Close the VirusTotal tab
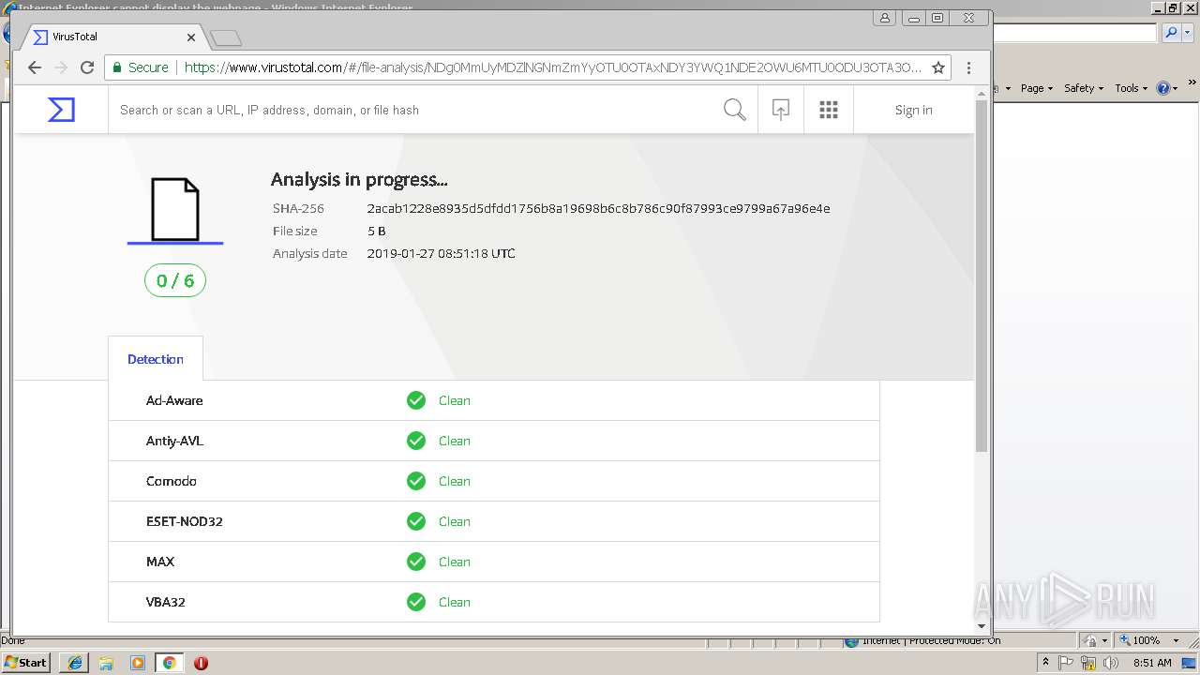1200x675 pixels. (x=191, y=37)
